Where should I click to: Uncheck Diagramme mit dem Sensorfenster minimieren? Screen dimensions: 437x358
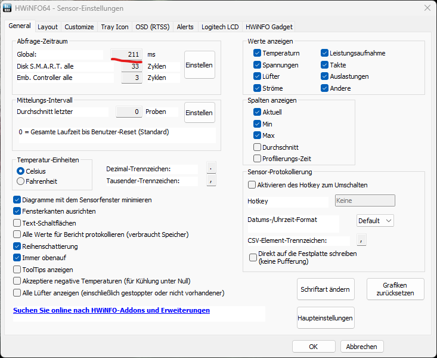pyautogui.click(x=17, y=200)
